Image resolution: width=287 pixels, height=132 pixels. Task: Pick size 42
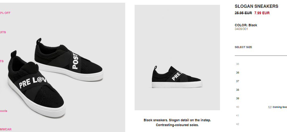point(237,124)
